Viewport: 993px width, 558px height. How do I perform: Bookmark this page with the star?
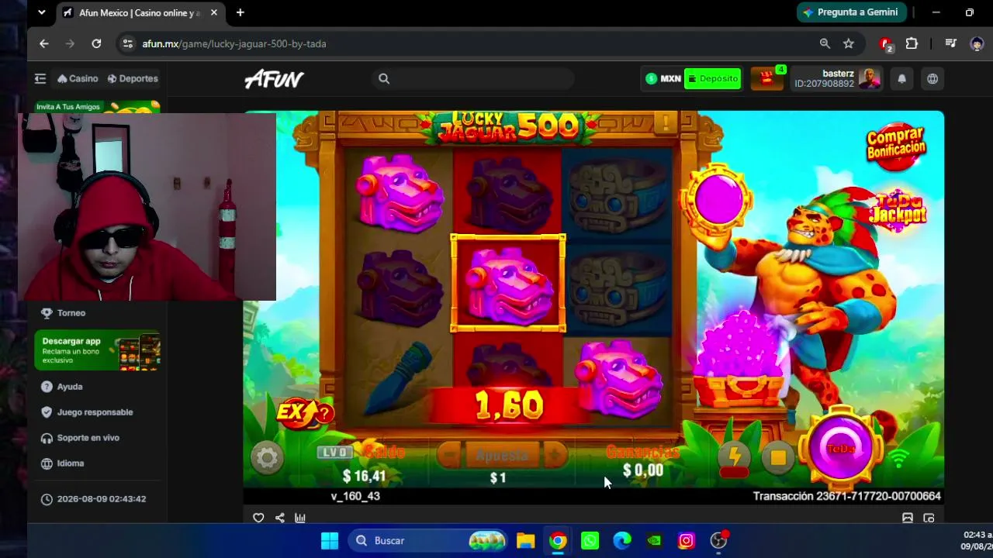tap(849, 44)
